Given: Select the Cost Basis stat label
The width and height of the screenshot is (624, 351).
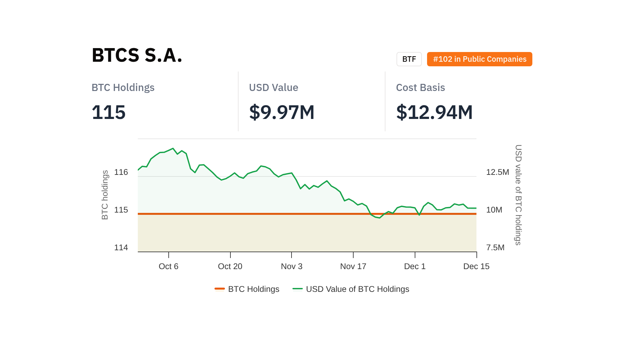Looking at the screenshot, I should tap(420, 87).
